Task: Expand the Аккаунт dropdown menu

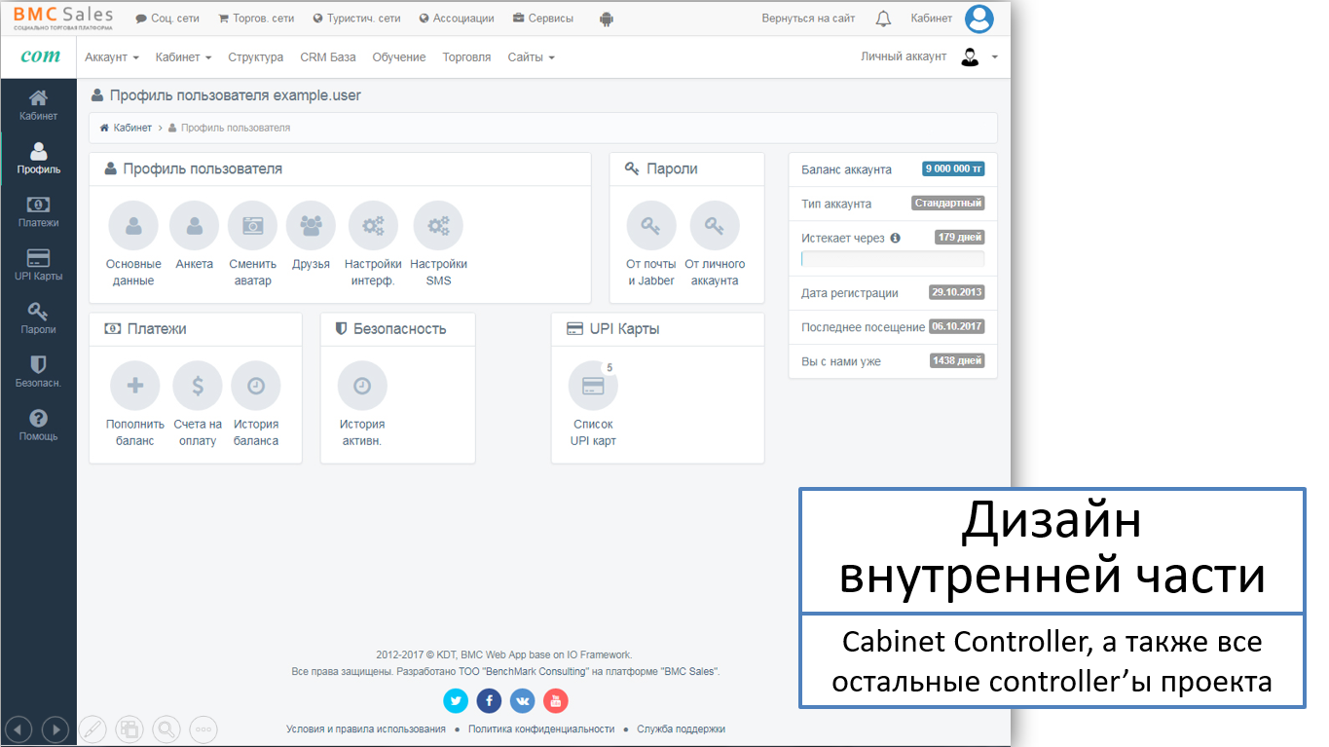Action: click(x=111, y=57)
